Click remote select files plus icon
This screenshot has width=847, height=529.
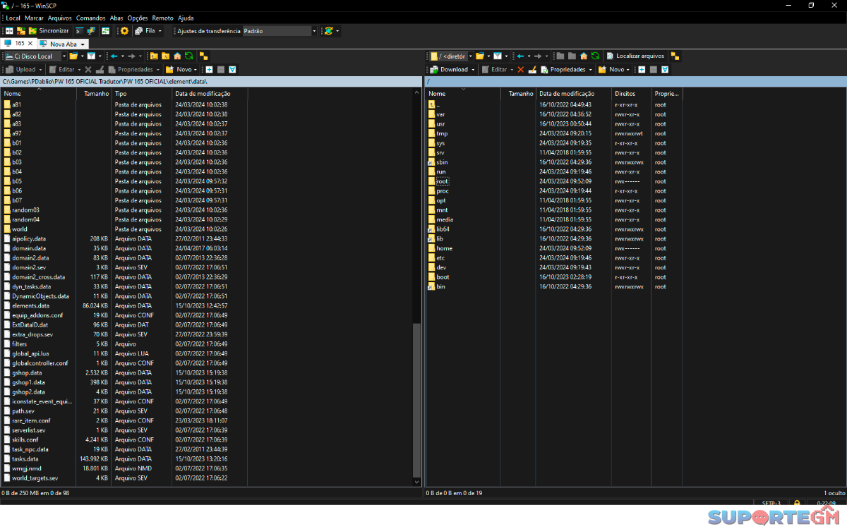[x=642, y=70]
